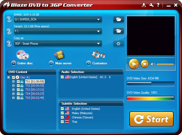Open profile settings gear icon
Viewport: 182px width, 135px height.
[x=118, y=44]
